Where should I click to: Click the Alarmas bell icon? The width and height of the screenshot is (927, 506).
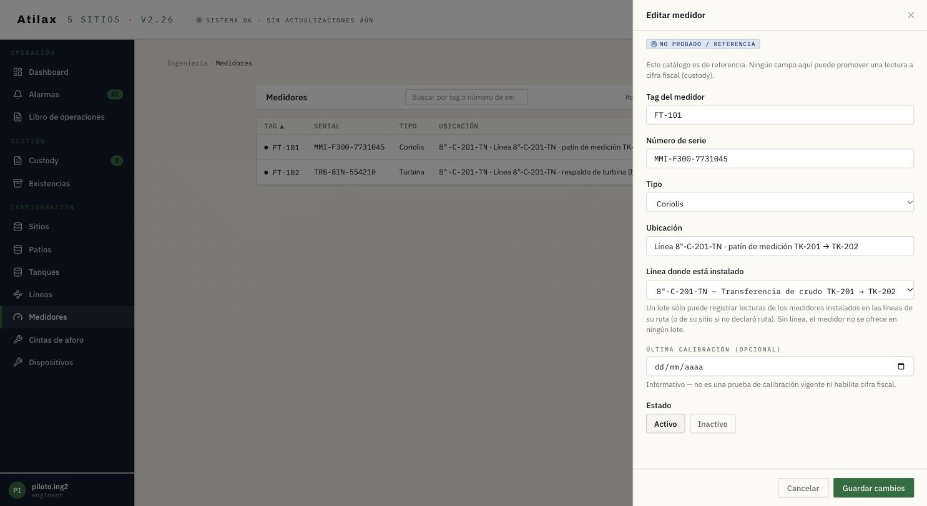pyautogui.click(x=18, y=95)
